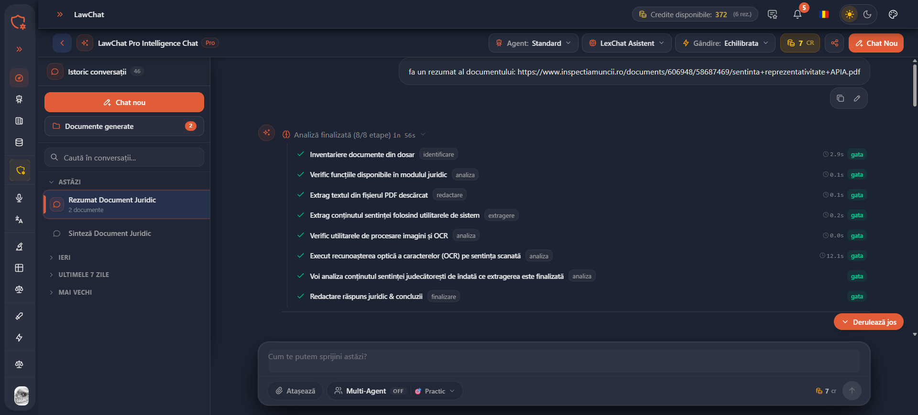Open the Gândire: Echilibrata dropdown
918x415 pixels.
tap(726, 43)
